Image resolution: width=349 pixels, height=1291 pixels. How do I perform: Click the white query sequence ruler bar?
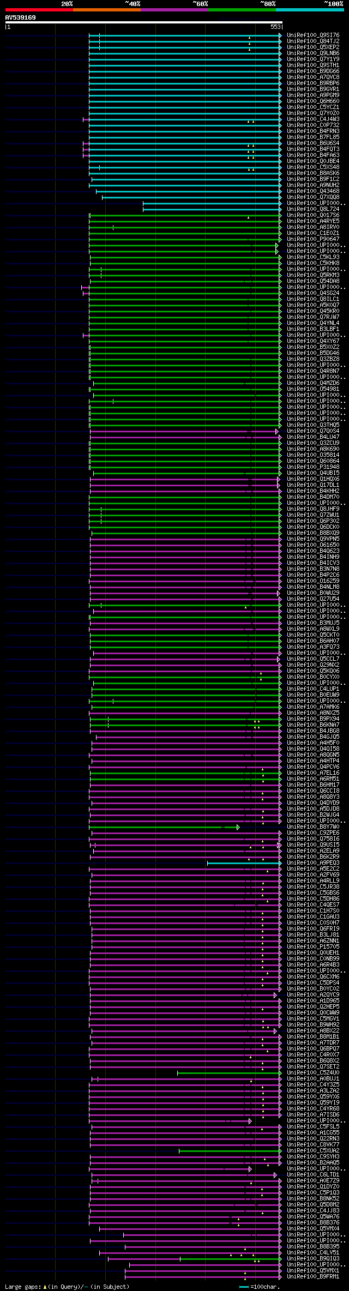(143, 22)
